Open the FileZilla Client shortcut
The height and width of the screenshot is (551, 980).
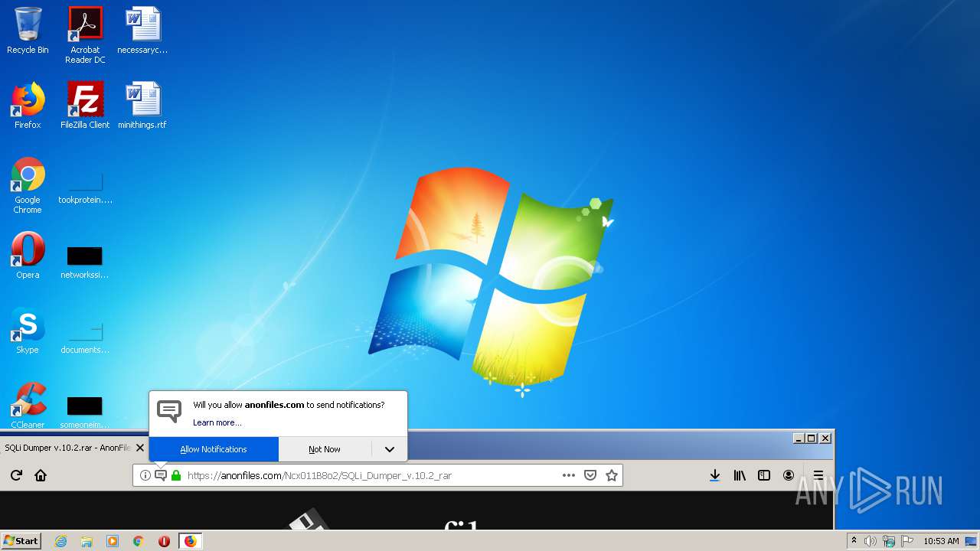(x=85, y=106)
